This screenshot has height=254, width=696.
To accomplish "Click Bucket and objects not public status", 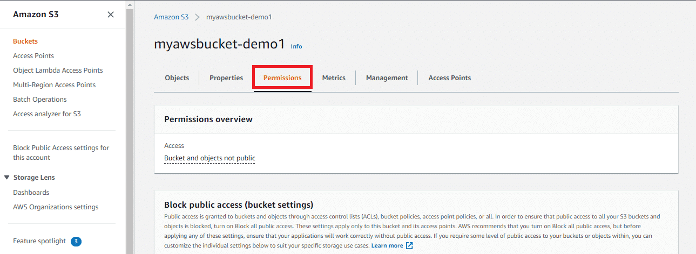I will 210,158.
